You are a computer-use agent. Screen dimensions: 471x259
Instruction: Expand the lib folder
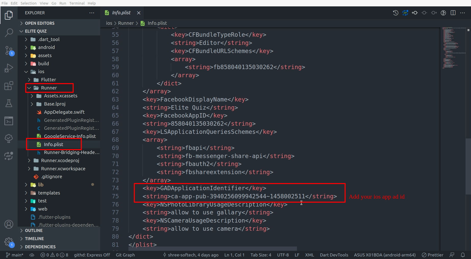41,185
